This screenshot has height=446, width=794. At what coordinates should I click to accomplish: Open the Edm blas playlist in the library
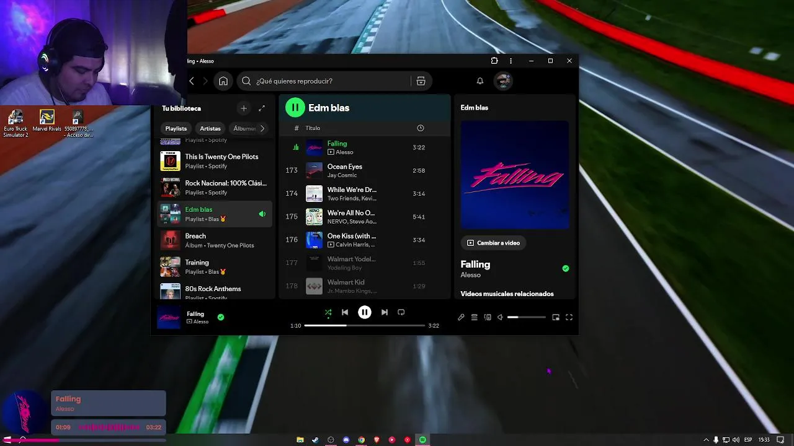coord(215,214)
